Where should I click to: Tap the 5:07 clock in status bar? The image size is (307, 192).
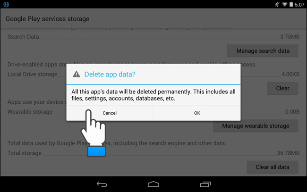pyautogui.click(x=299, y=4)
